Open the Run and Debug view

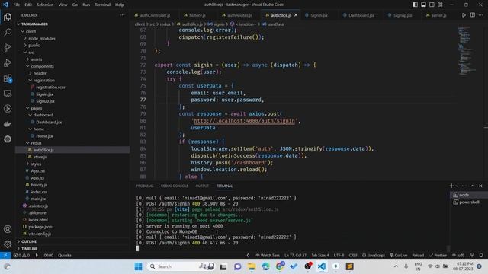pyautogui.click(x=8, y=62)
